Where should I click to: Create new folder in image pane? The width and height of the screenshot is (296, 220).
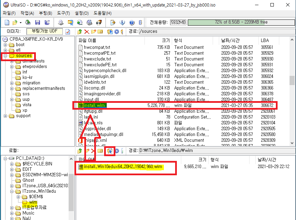[x=94, y=31]
